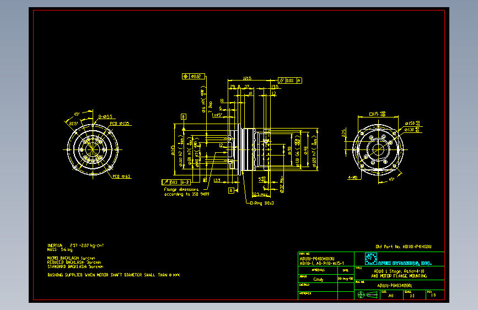Click the '8-ø5.5' hole callout
The width and height of the screenshot is (478, 310).
[x=105, y=116]
